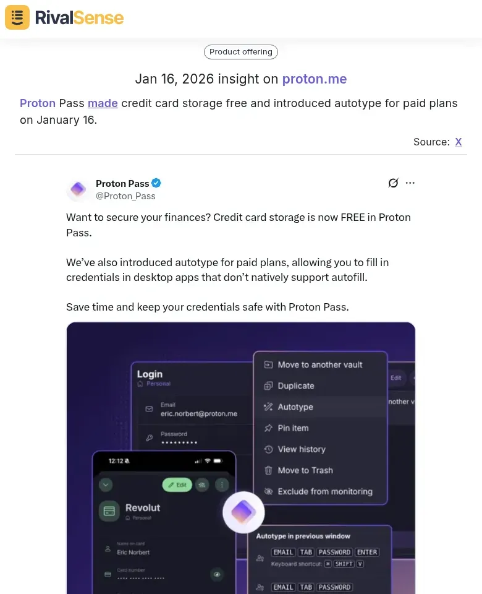The width and height of the screenshot is (482, 594).
Task: Click the credit card icon beside Revolut
Action: [x=109, y=510]
